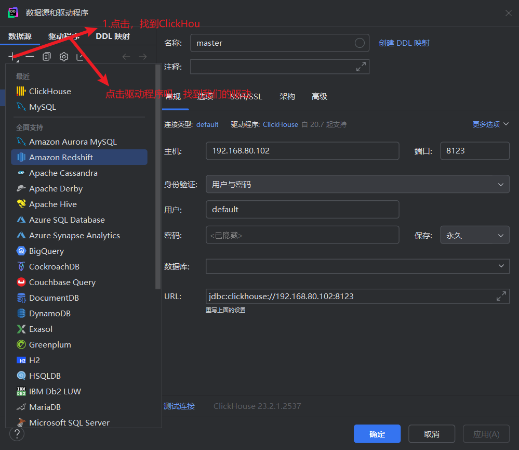This screenshot has width=519, height=450.
Task: Choose Apache Hive data source
Action: point(79,204)
